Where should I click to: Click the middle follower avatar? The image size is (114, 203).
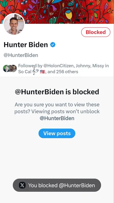tap(11, 68)
